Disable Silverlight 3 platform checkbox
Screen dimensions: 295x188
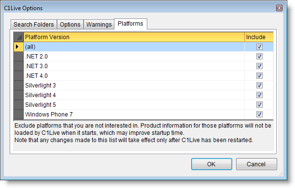click(259, 86)
